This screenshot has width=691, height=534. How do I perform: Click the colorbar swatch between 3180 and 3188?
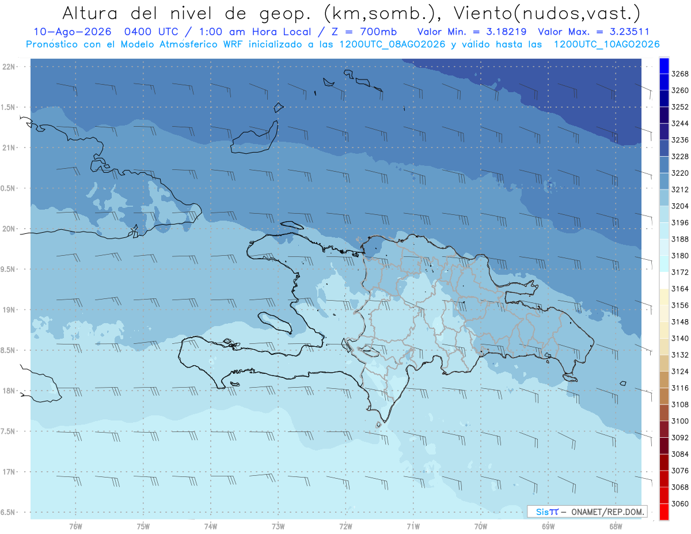664,248
